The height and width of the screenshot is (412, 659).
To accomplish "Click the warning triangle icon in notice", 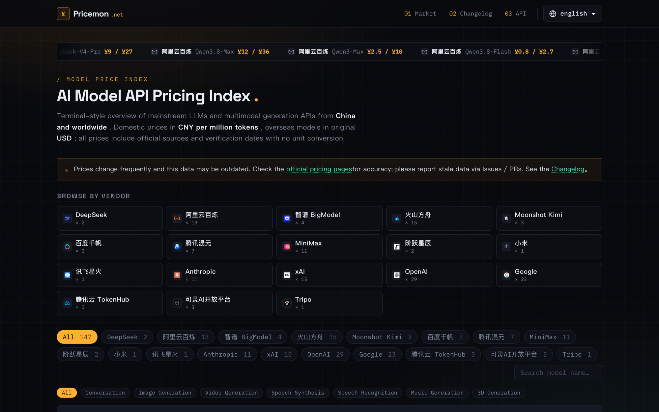I will tap(67, 170).
